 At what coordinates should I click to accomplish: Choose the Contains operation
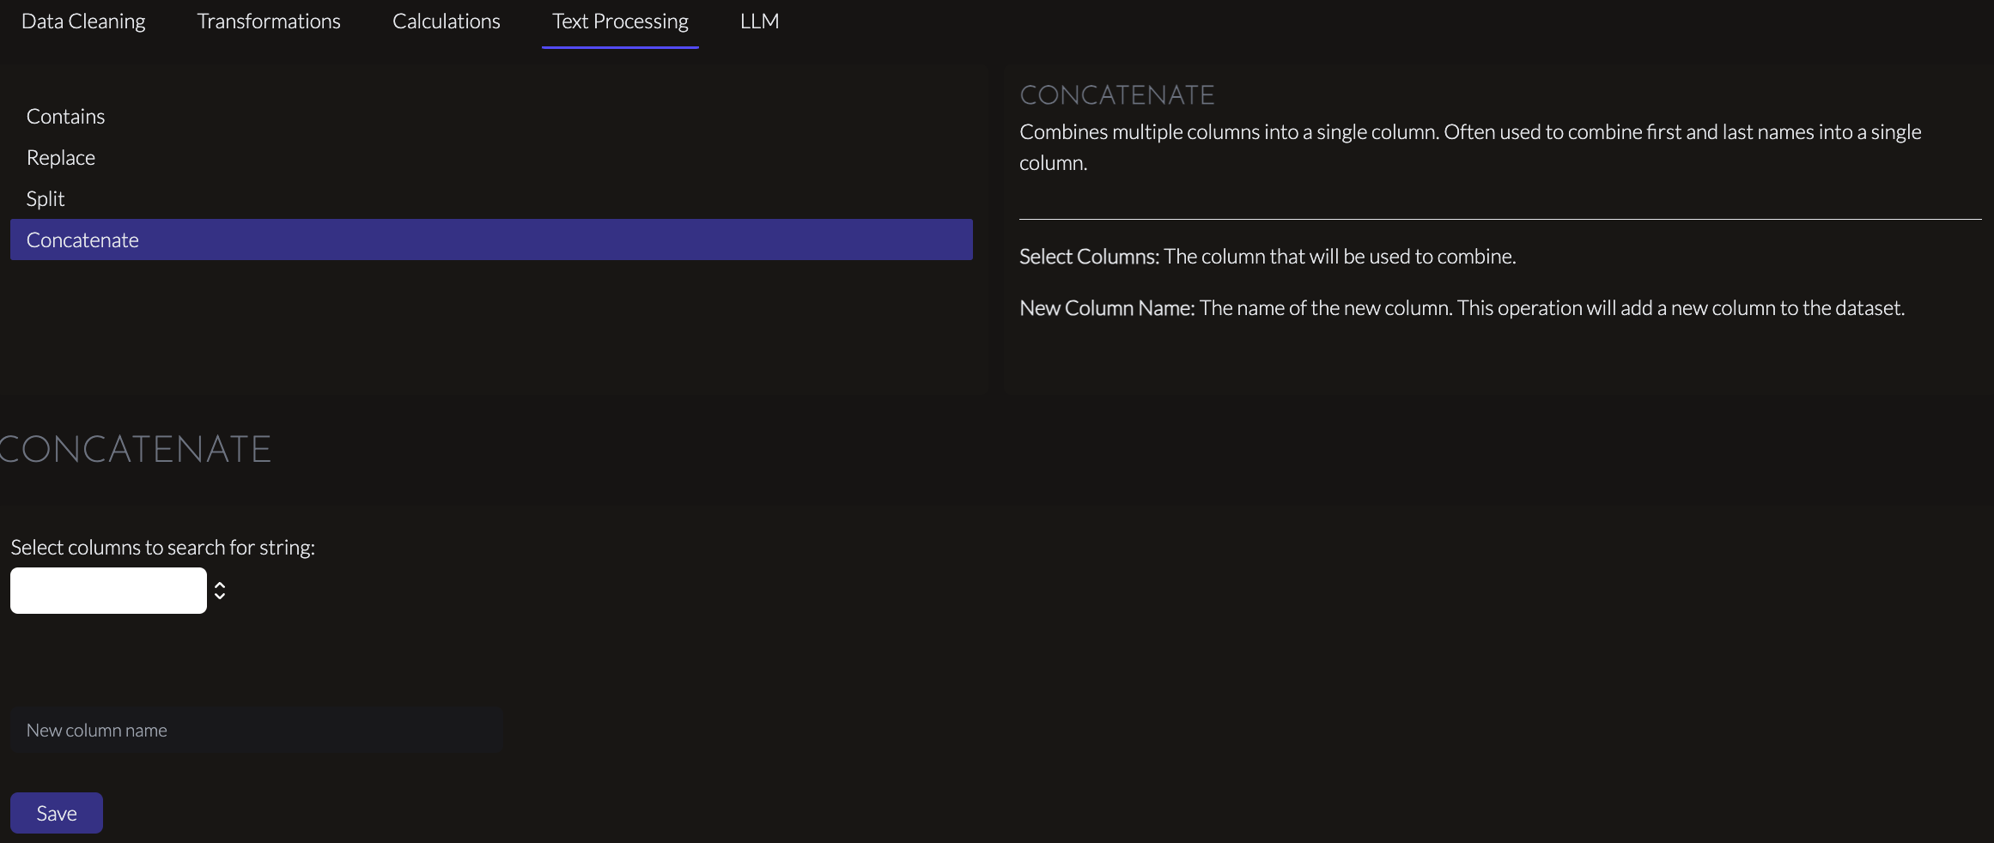[x=491, y=116]
